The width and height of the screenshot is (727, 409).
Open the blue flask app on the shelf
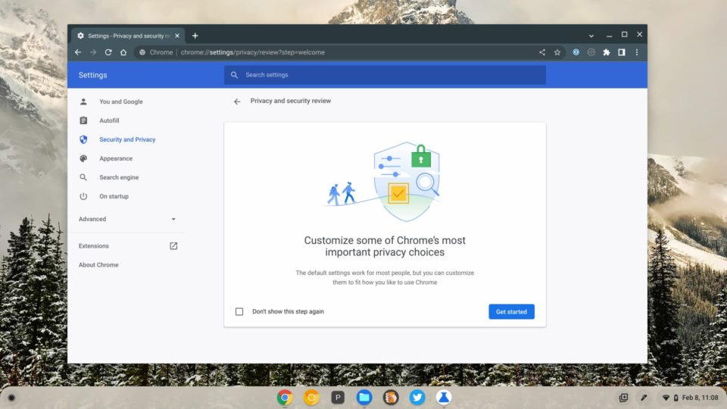coord(443,398)
